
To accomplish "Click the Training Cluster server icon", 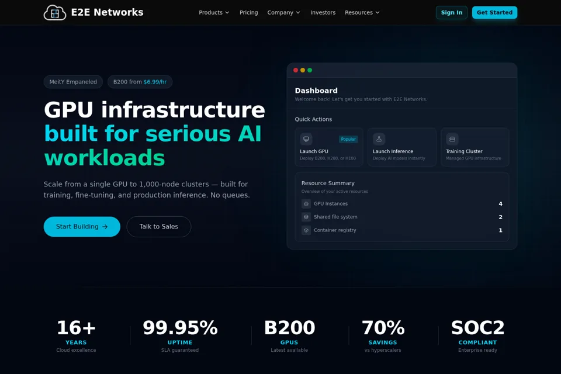I will 452,139.
